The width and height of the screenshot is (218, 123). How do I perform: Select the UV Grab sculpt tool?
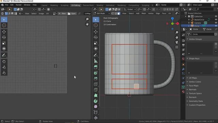pos(4,61)
